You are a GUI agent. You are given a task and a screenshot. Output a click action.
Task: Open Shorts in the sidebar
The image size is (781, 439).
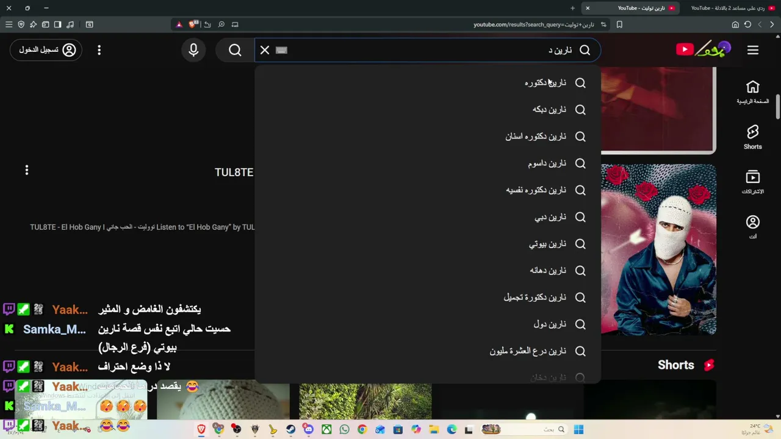(x=753, y=137)
